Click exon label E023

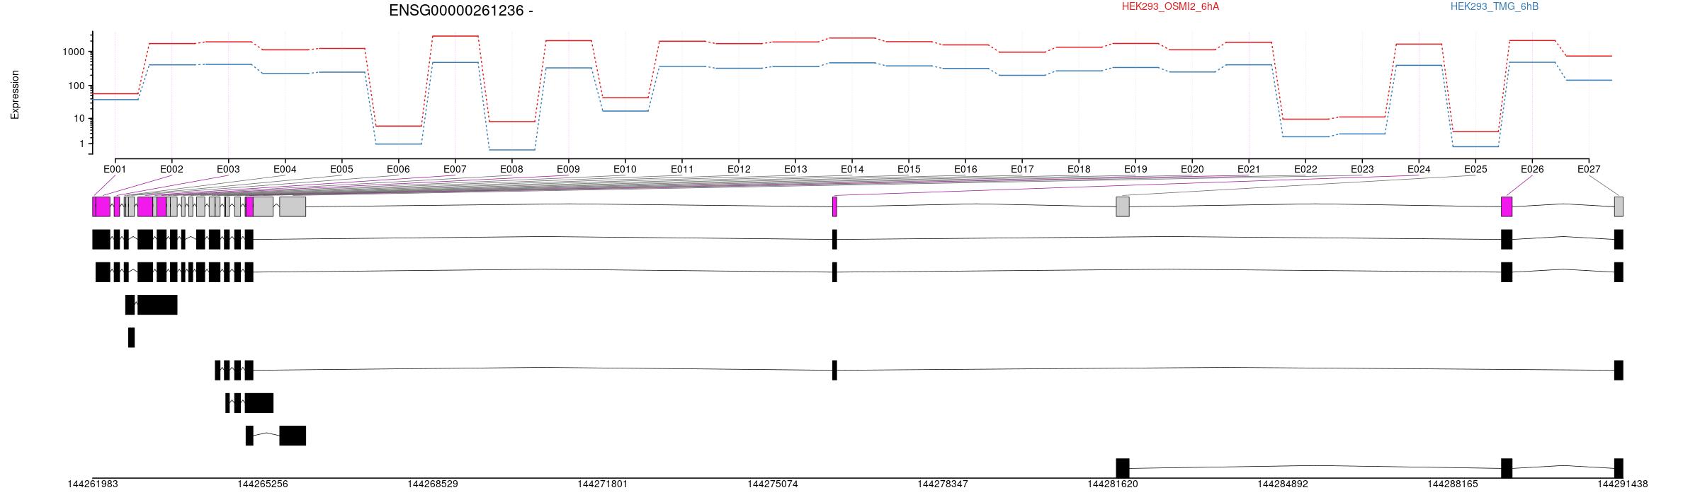(1362, 170)
